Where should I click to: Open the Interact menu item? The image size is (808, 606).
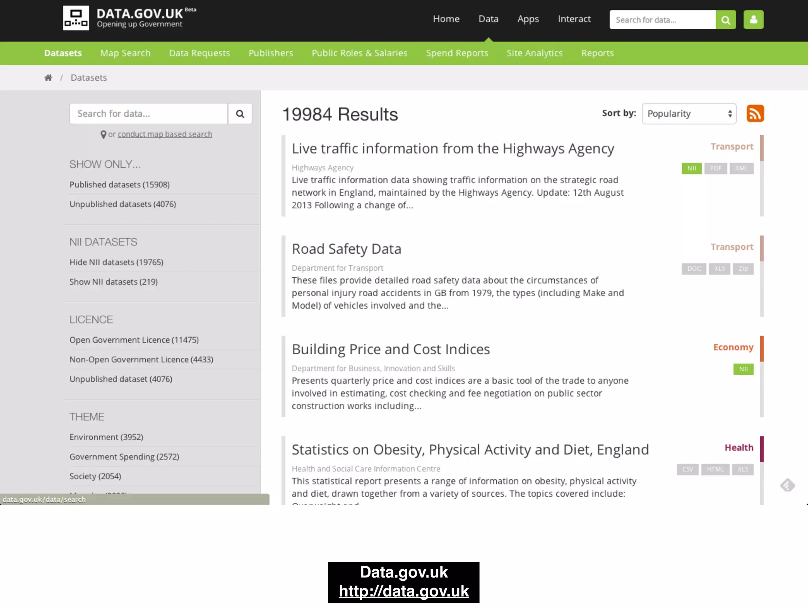click(574, 19)
